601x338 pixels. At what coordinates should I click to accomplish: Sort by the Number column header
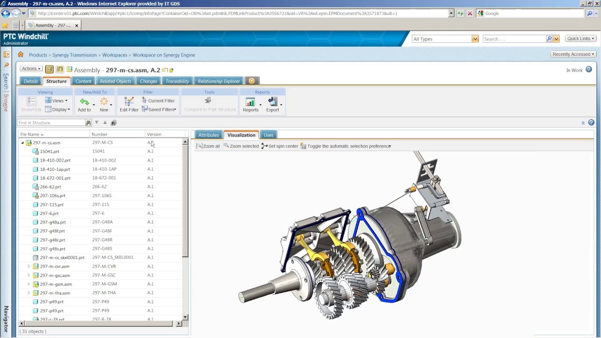(117, 134)
